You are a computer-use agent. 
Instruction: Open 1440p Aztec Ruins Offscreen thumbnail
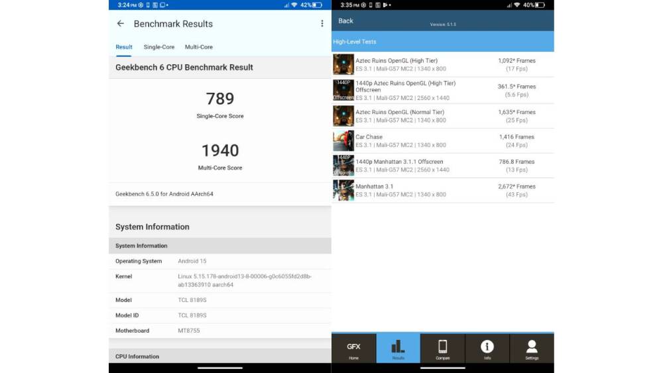[x=343, y=90]
